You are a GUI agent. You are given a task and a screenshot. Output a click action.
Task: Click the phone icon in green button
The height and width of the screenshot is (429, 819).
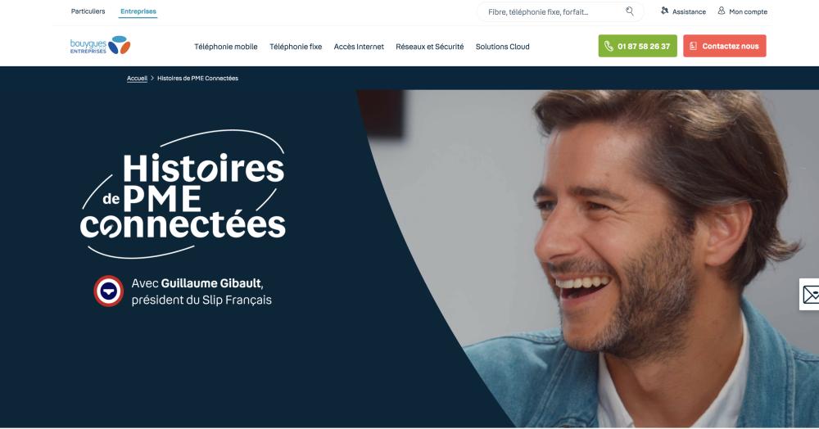coord(609,46)
